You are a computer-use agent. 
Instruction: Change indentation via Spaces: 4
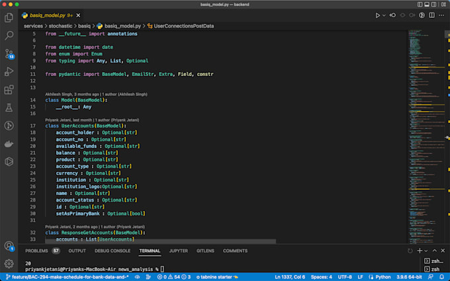click(x=322, y=277)
